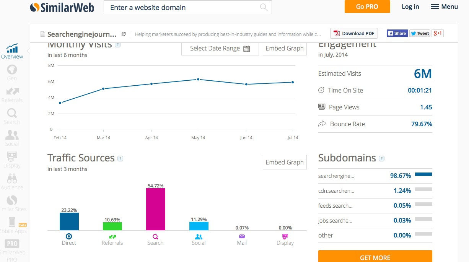Click the cdn.searchen... subdomain row
Viewport: 469px width, 262px height.
[375, 190]
